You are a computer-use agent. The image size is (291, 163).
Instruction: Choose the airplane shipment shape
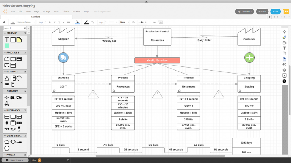6,97
